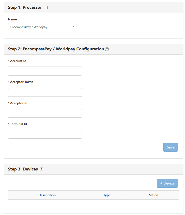Click the Type column header
Screen dimensions: 185x215
pyautogui.click(x=107, y=195)
